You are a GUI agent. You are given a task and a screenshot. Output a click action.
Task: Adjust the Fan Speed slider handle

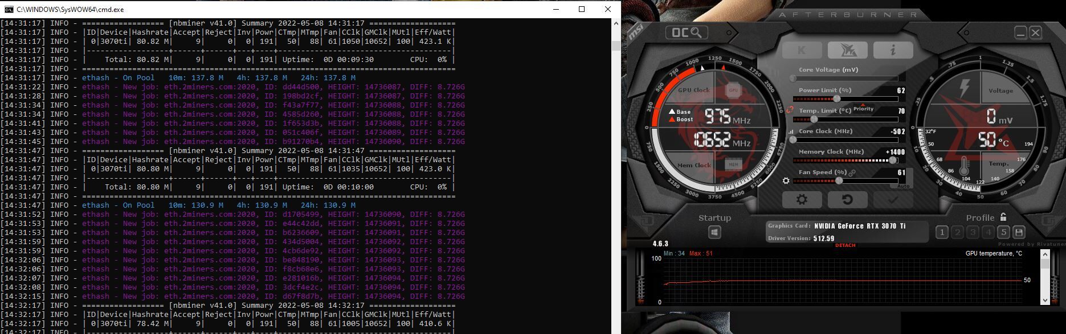(839, 181)
